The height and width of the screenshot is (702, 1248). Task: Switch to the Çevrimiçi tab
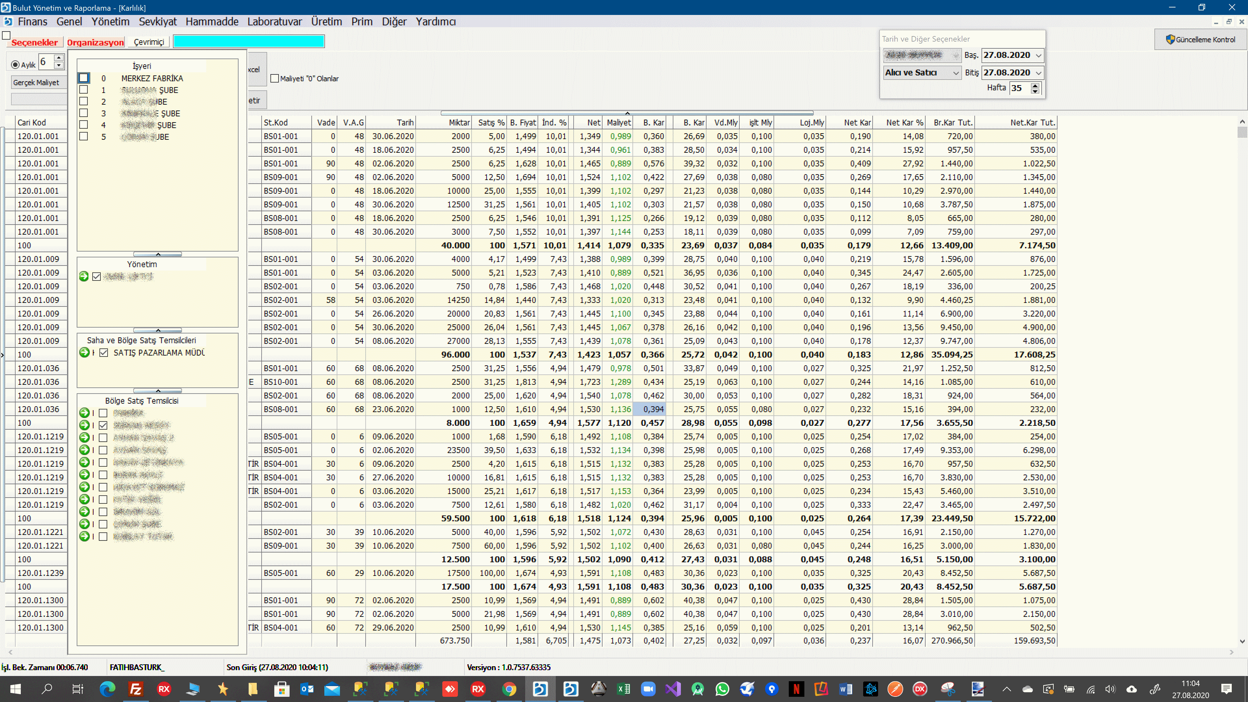[149, 42]
